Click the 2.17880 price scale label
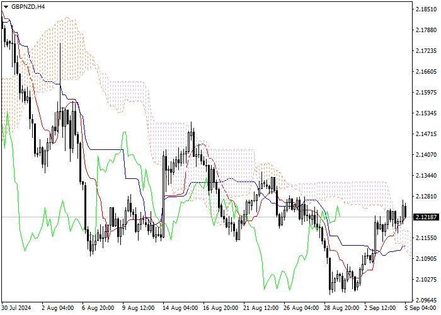The image size is (441, 315). click(426, 30)
